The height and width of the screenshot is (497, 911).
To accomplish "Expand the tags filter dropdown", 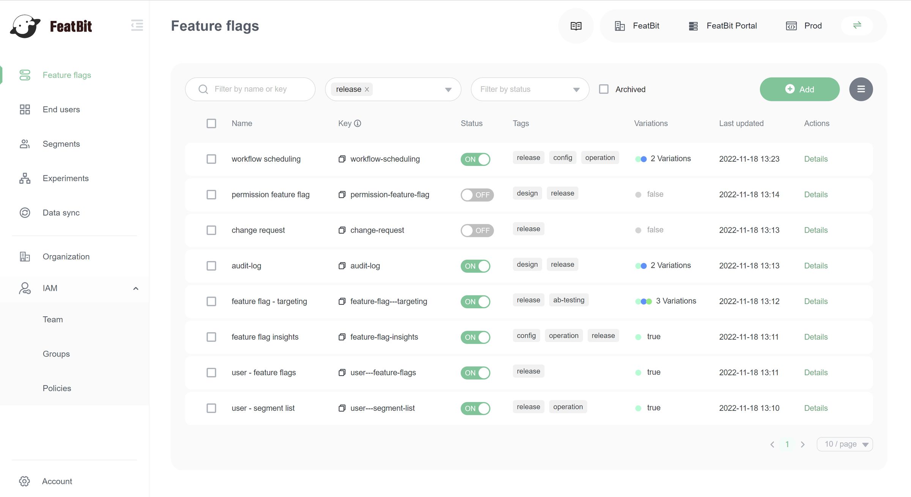I will click(448, 89).
